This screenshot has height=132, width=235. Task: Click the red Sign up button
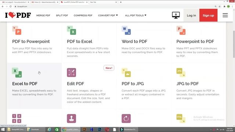[x=208, y=15]
